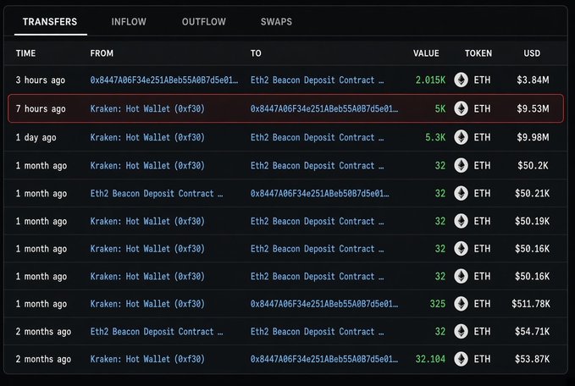Open Kraken Hot Wallet in $511.78K row
Screen dimensions: 575x386
click(x=147, y=304)
